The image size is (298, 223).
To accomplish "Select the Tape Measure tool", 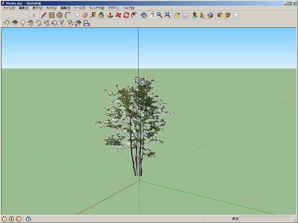I will coord(93,15).
